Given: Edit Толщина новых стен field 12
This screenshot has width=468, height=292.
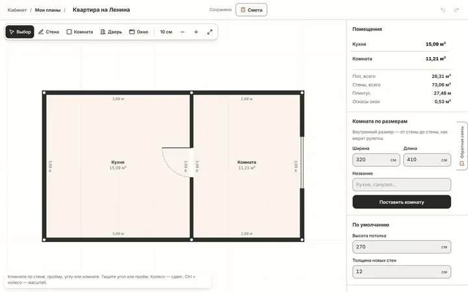Looking at the screenshot, I should point(402,272).
